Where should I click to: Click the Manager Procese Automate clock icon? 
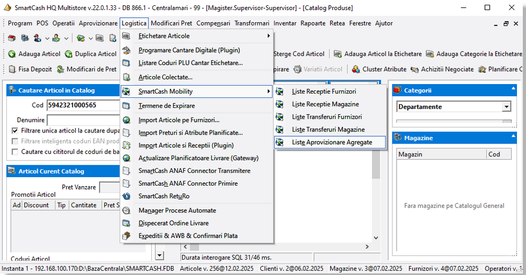(x=127, y=211)
